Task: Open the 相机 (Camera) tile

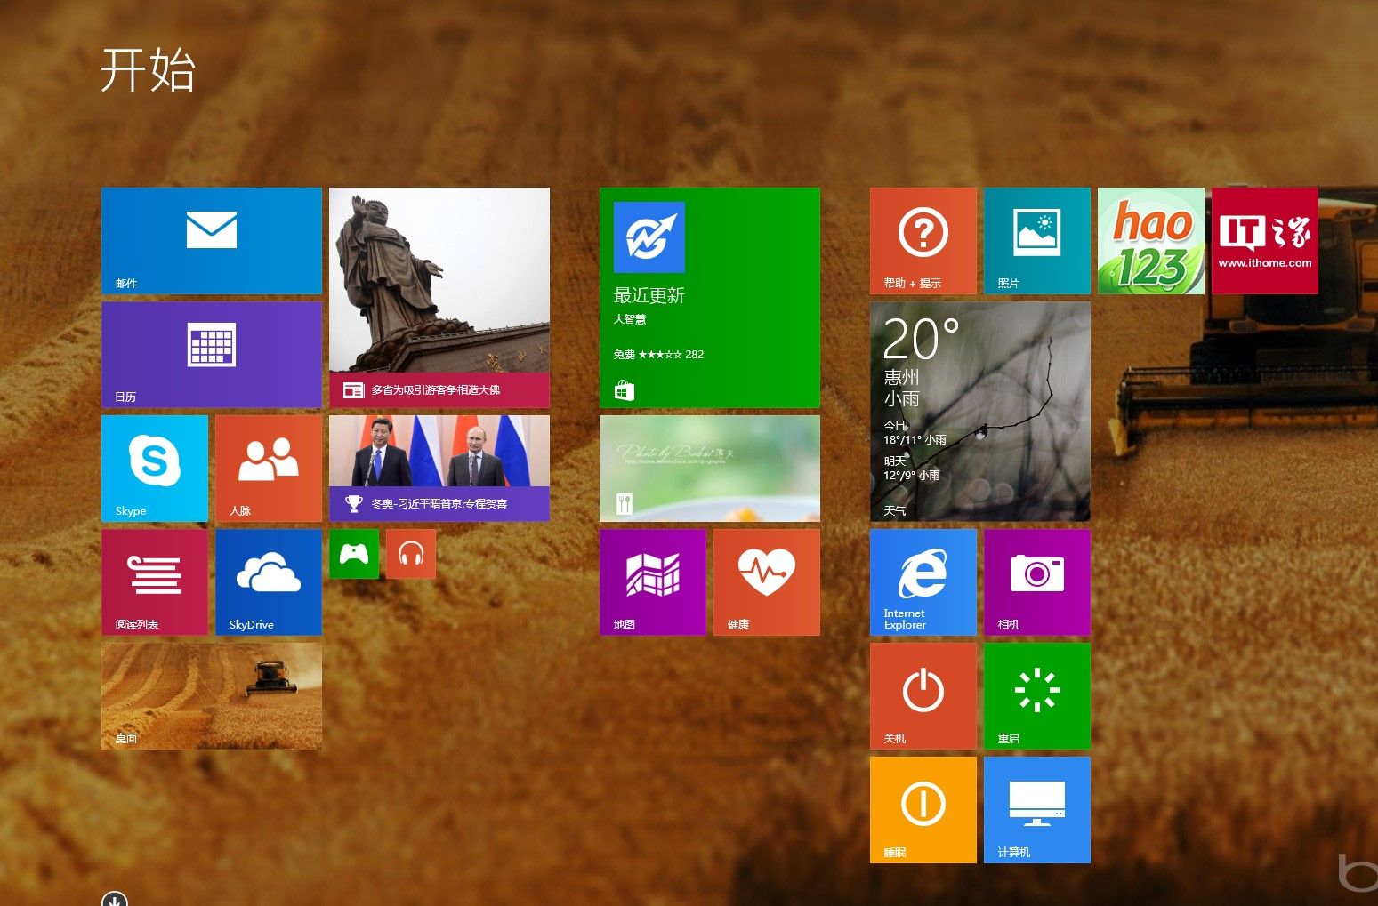Action: pyautogui.click(x=1036, y=581)
